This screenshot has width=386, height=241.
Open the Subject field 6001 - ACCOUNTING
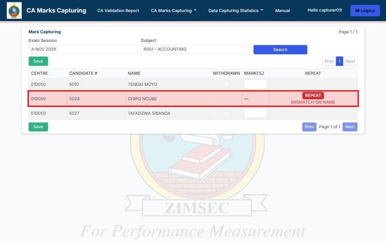(x=195, y=50)
